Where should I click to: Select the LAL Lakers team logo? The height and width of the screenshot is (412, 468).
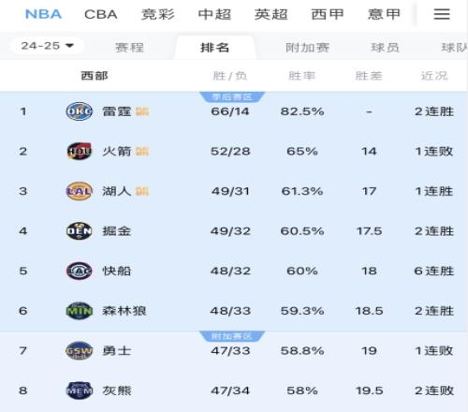[80, 191]
